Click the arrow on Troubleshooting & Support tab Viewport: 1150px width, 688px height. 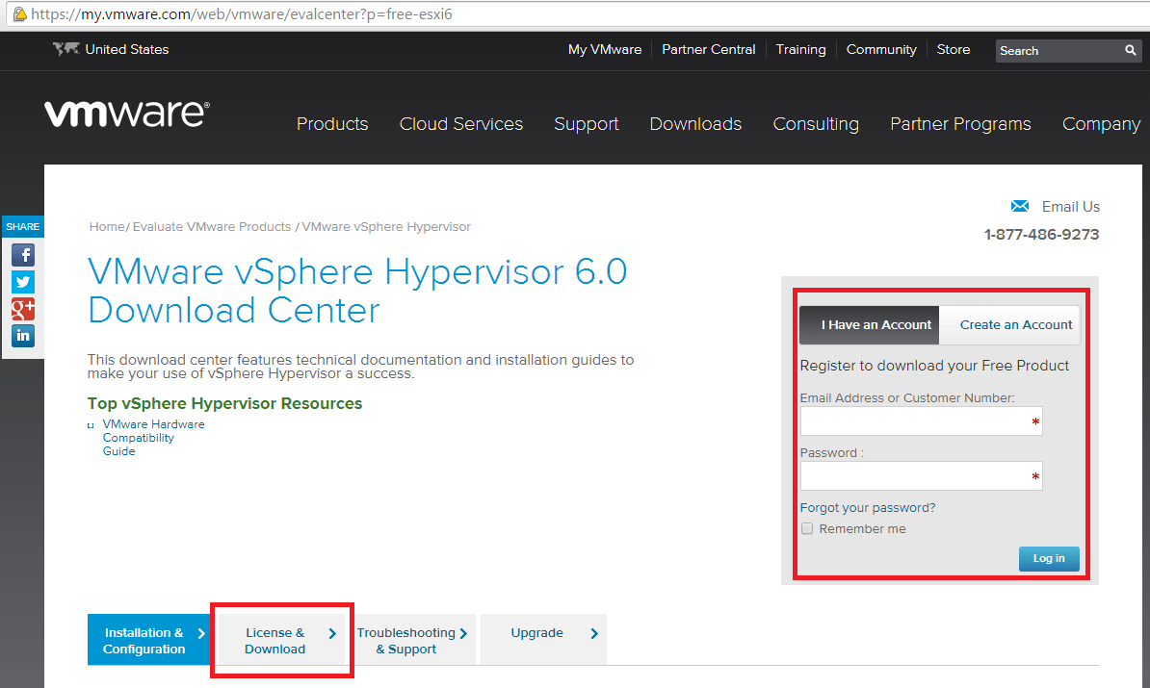pos(462,633)
